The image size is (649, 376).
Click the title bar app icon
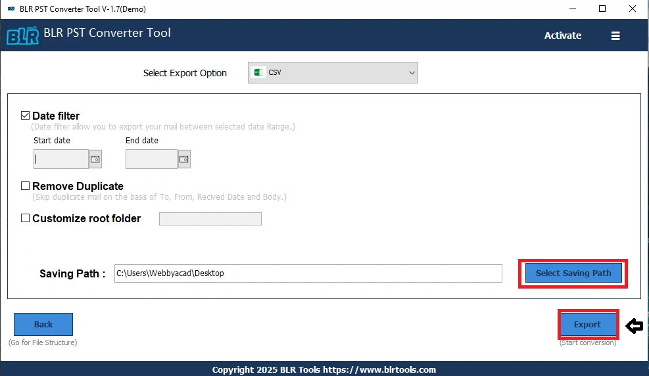point(11,9)
